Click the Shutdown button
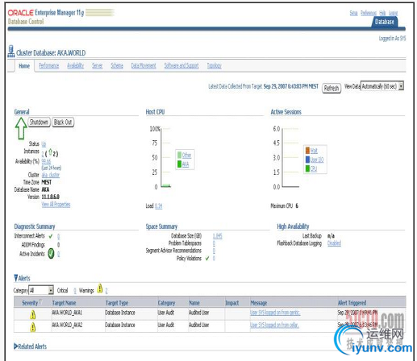This screenshot has width=417, height=361. pos(39,122)
